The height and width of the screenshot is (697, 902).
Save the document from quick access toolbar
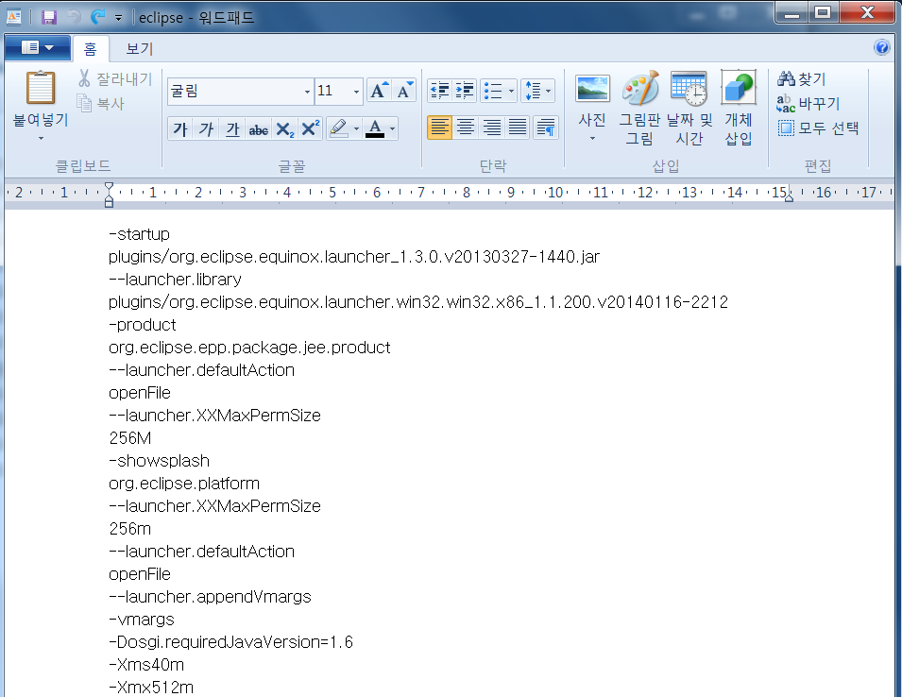tap(49, 17)
